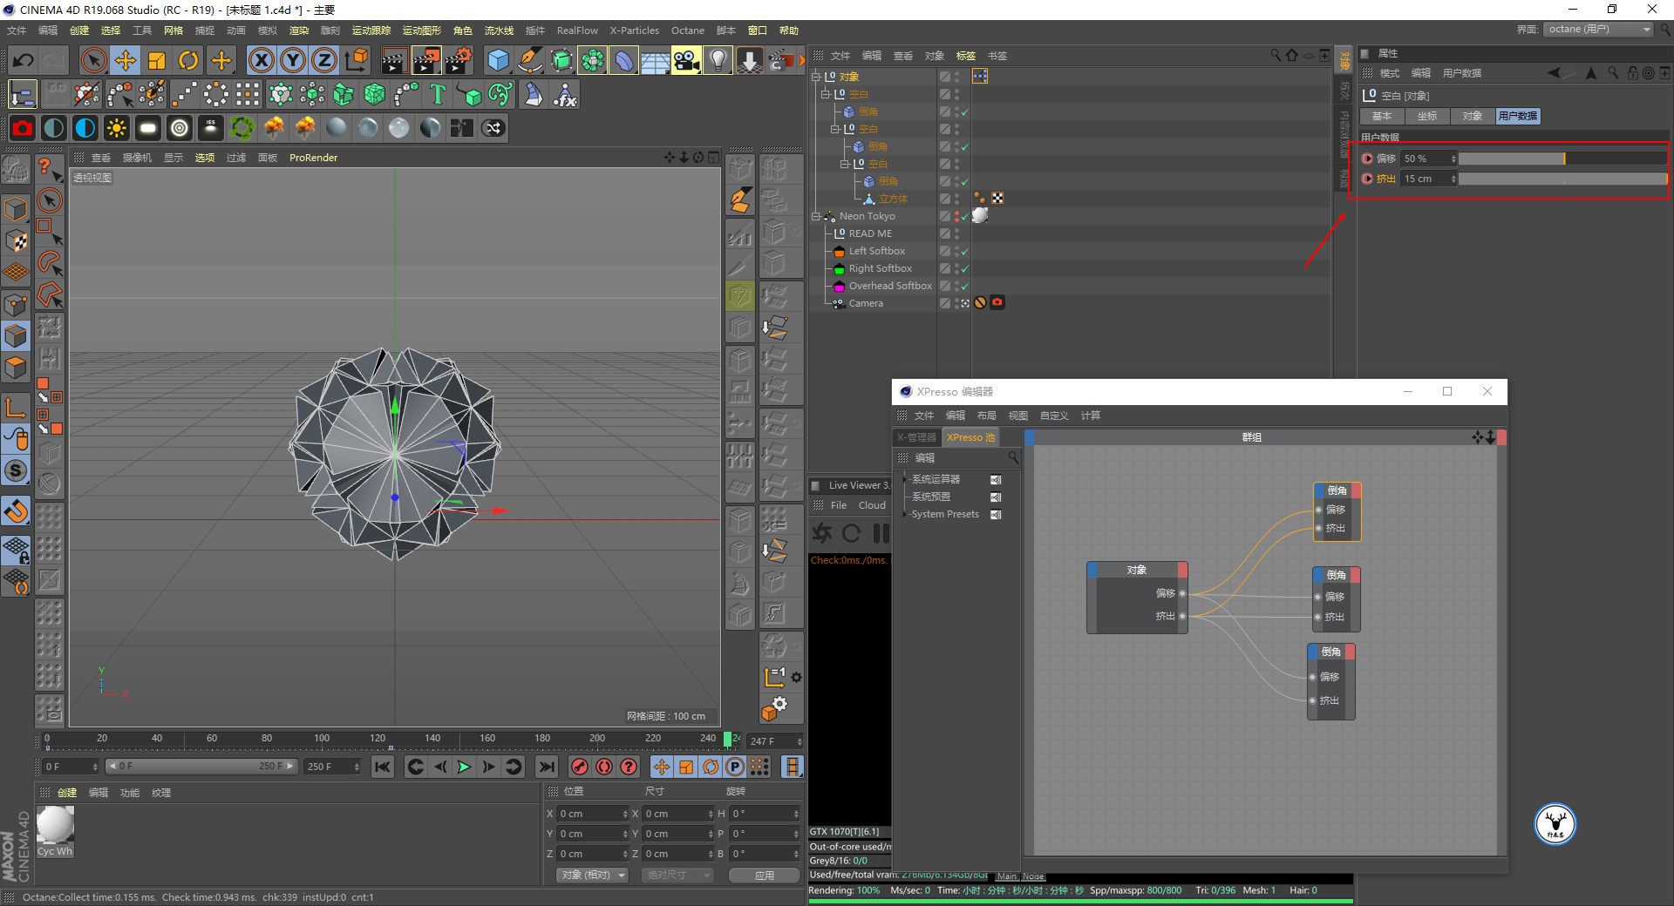Click the search magnifier in Object Manager

tap(1276, 55)
